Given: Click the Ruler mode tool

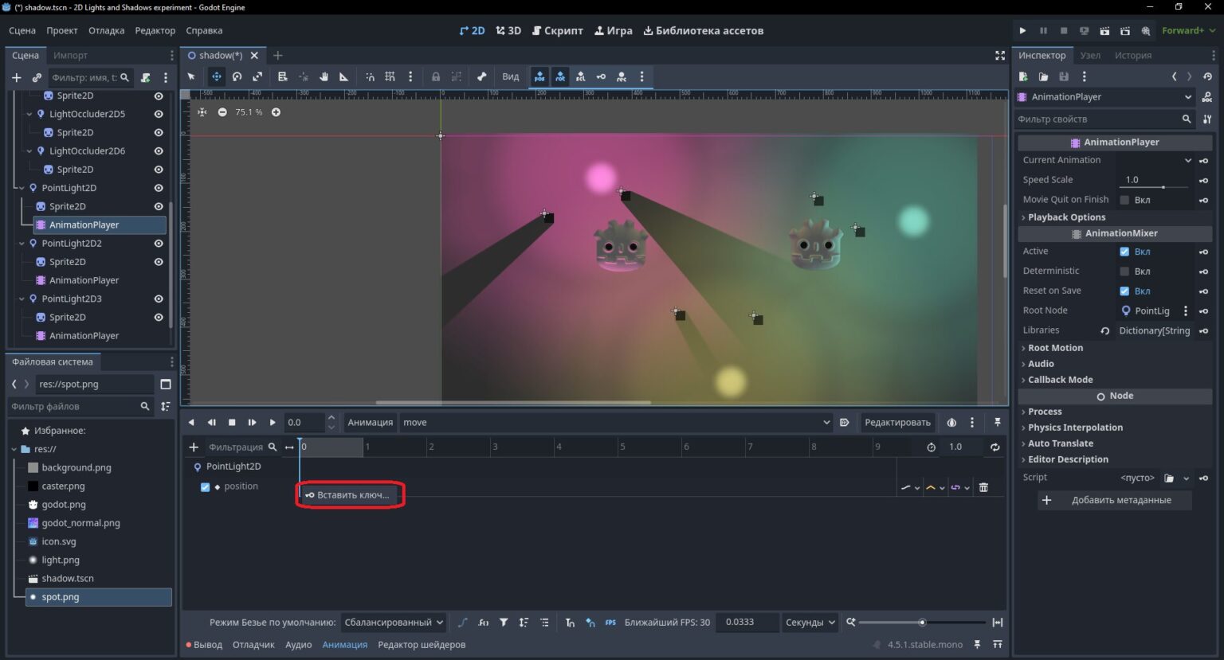Looking at the screenshot, I should (x=343, y=76).
